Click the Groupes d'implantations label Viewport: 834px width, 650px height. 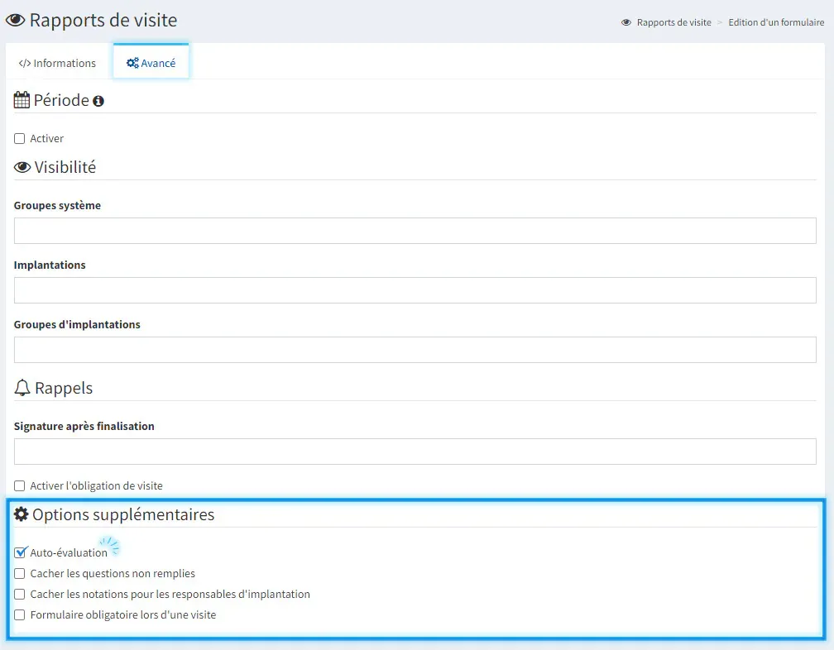click(77, 325)
